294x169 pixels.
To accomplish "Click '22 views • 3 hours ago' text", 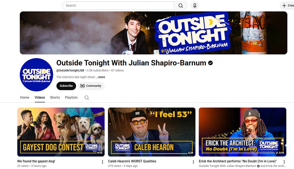I will (32, 166).
